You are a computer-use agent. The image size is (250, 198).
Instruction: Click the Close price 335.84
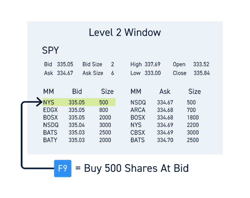202,73
